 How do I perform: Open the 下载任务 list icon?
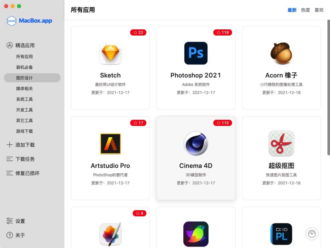click(9, 159)
